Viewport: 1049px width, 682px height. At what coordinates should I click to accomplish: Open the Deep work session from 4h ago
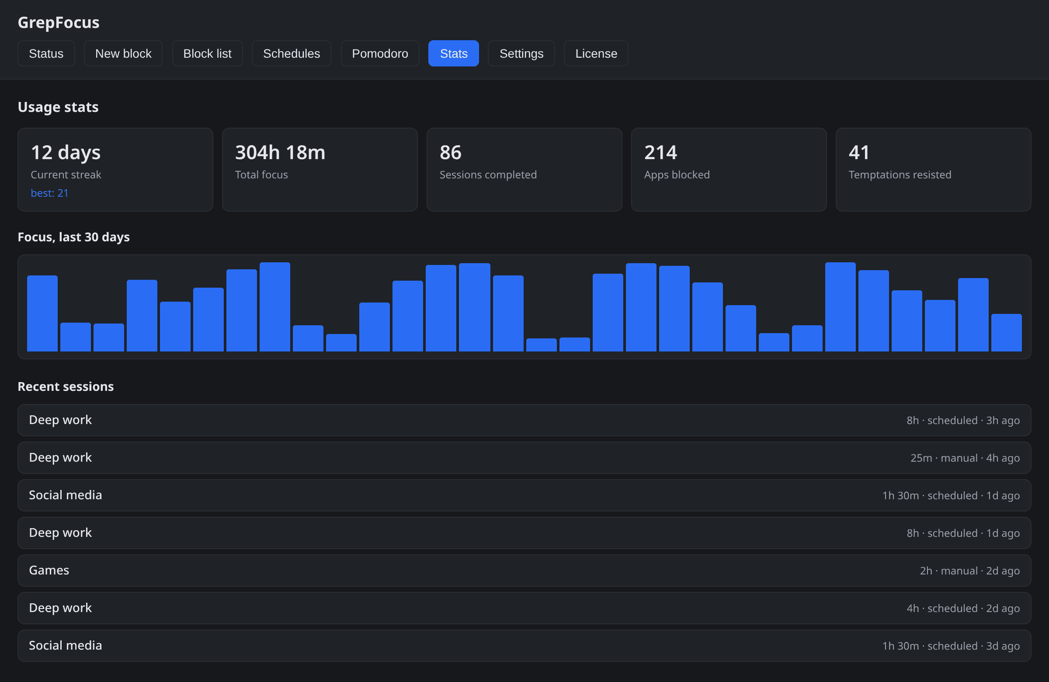(524, 458)
